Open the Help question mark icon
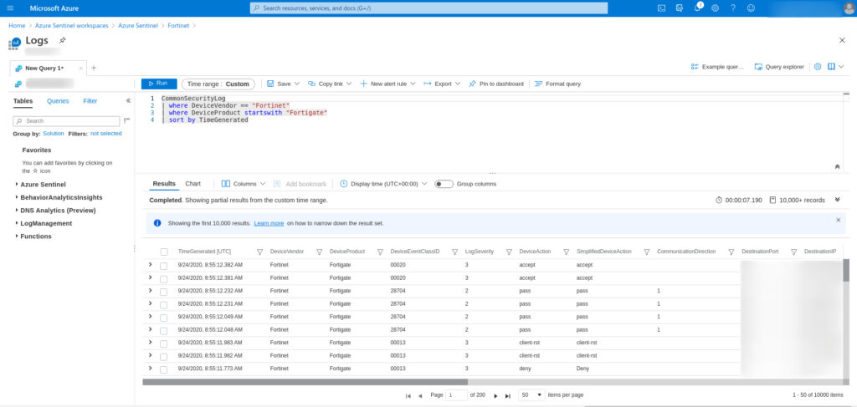 [x=733, y=8]
